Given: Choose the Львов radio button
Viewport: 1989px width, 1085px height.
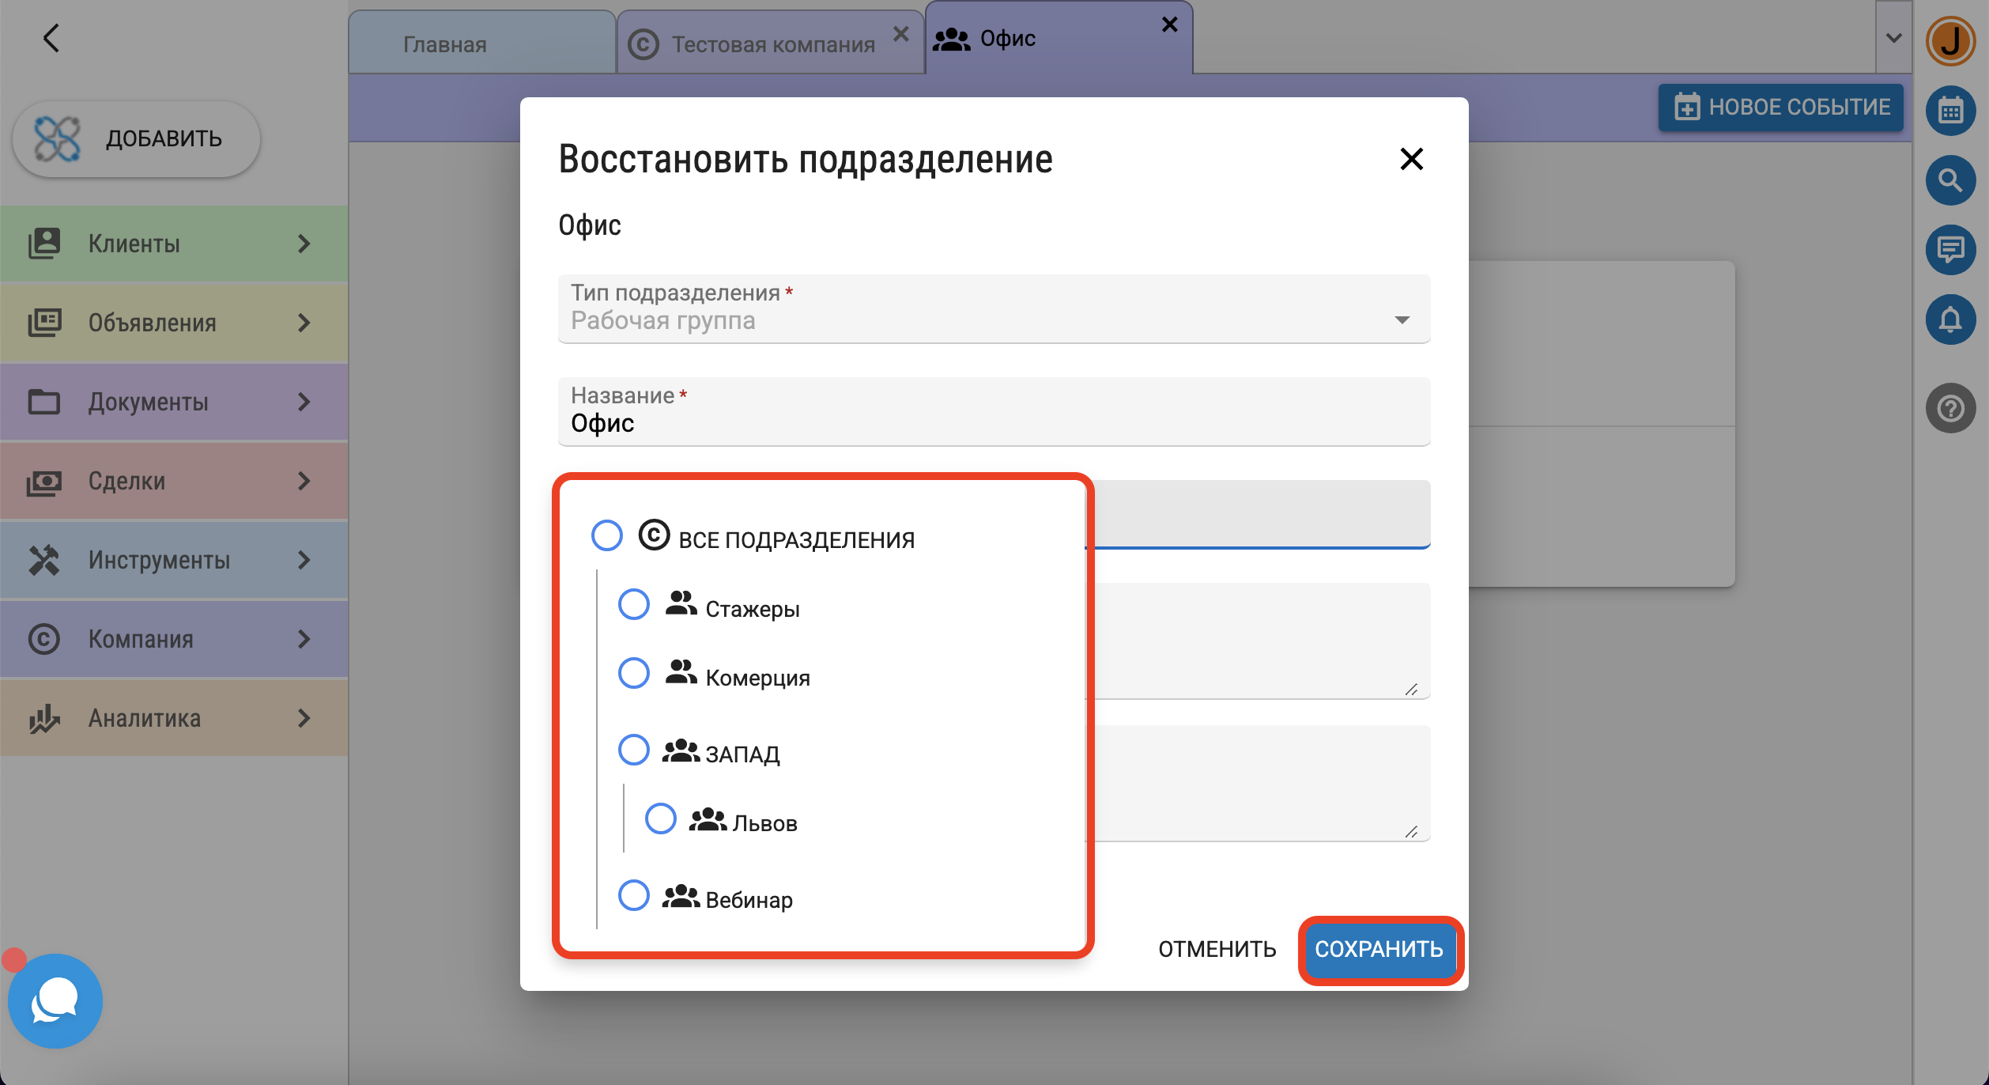Looking at the screenshot, I should pos(661,819).
